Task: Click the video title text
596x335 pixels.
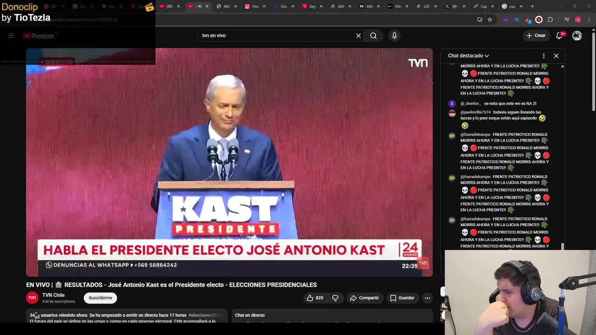Action: pyautogui.click(x=171, y=285)
